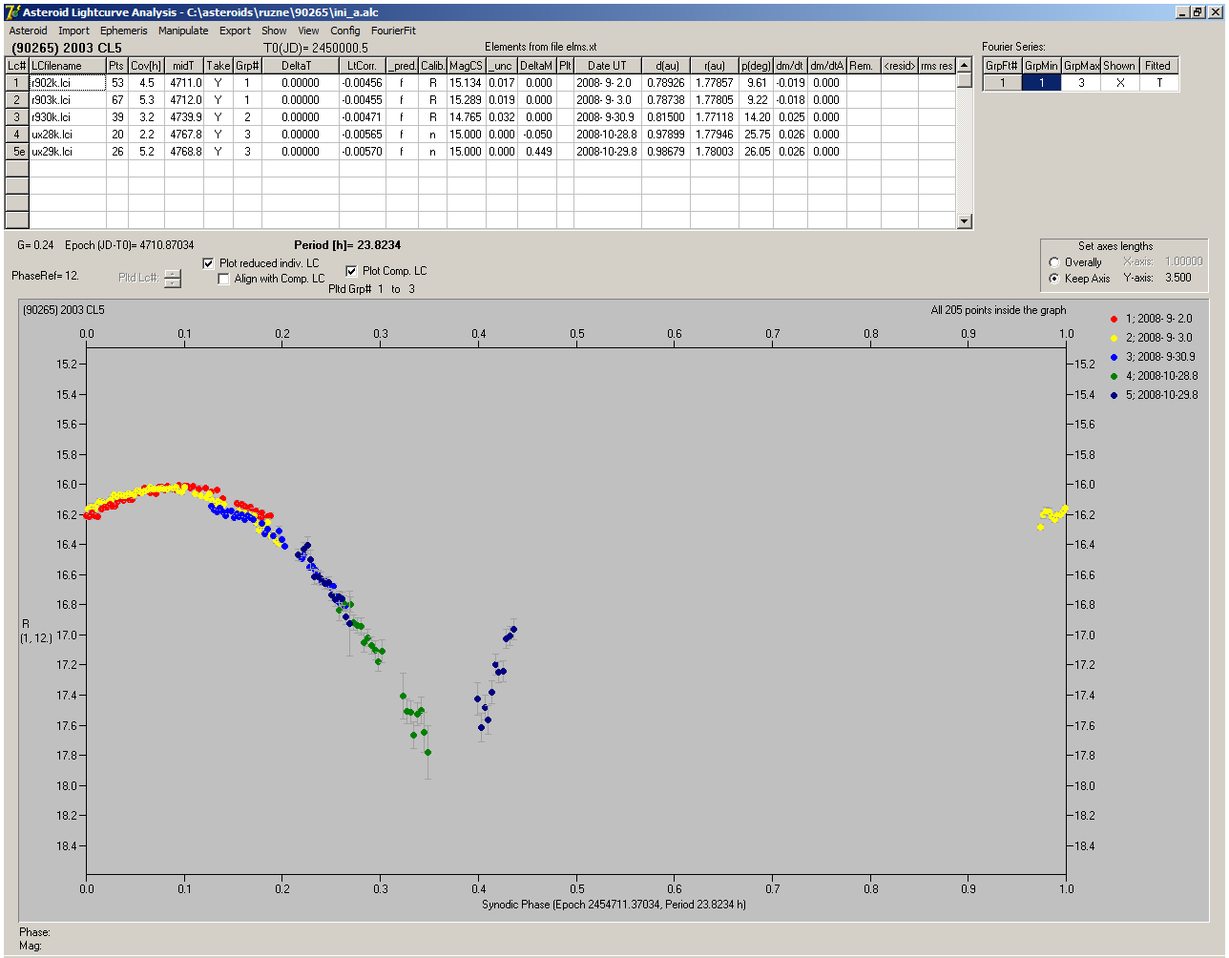Click DeltaM value -0.050 in row 4
Viewport: 1229px width, 958px height.
click(537, 135)
